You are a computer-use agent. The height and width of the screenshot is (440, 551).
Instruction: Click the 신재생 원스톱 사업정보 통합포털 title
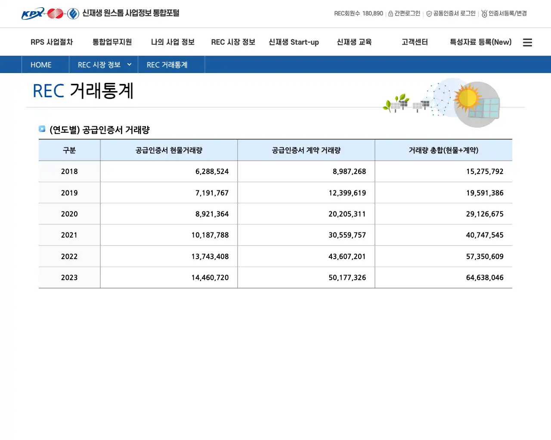point(131,13)
